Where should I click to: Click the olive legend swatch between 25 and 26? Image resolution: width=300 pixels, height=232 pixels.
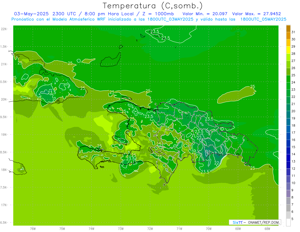[288, 72]
